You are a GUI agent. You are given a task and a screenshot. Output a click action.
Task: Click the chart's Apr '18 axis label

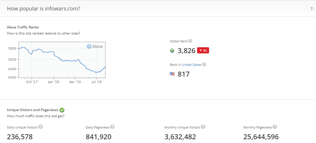click(x=75, y=82)
